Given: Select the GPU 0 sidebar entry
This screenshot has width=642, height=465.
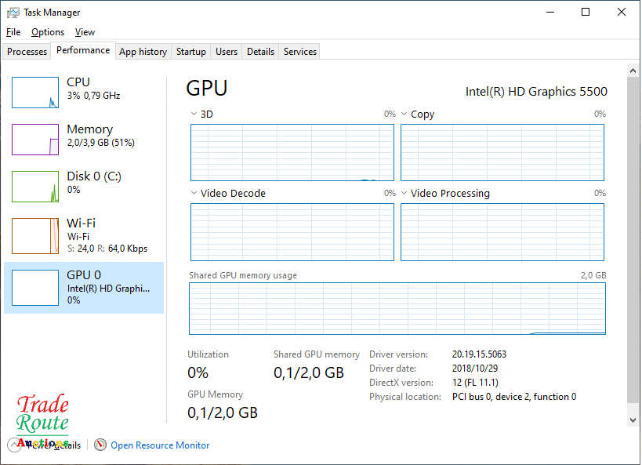Looking at the screenshot, I should [x=84, y=287].
